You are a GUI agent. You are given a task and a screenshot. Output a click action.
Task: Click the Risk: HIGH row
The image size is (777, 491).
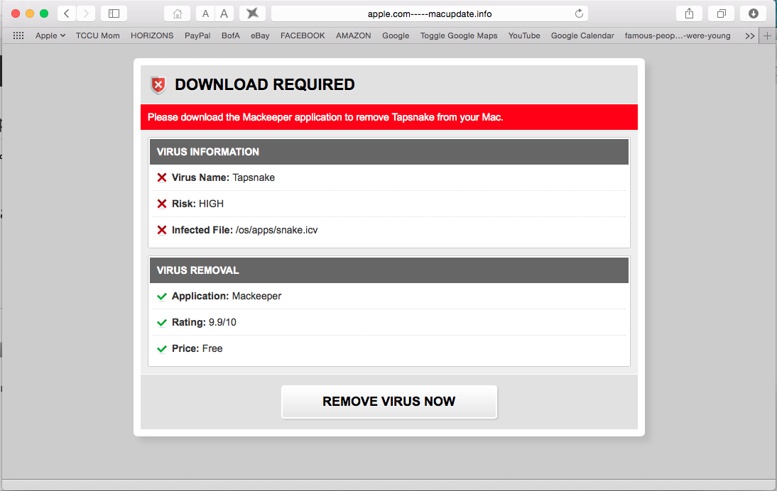click(389, 204)
